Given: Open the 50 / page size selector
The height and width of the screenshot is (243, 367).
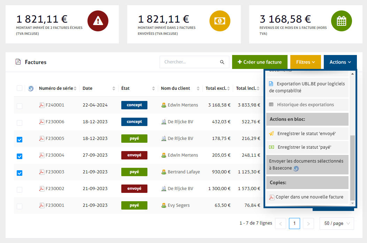Looking at the screenshot, I should 336,224.
